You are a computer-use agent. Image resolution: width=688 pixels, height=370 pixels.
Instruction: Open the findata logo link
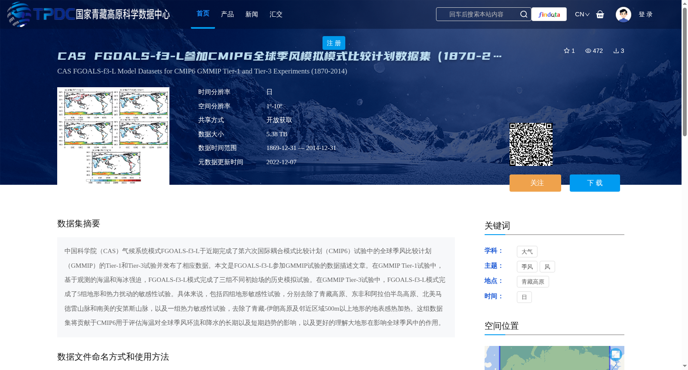click(549, 14)
